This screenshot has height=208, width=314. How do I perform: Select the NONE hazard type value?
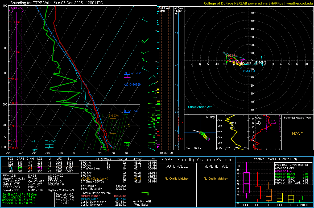point(297,134)
